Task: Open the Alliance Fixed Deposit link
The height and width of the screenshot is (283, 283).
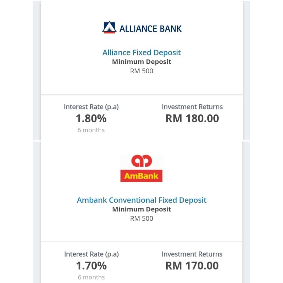Action: 141,52
